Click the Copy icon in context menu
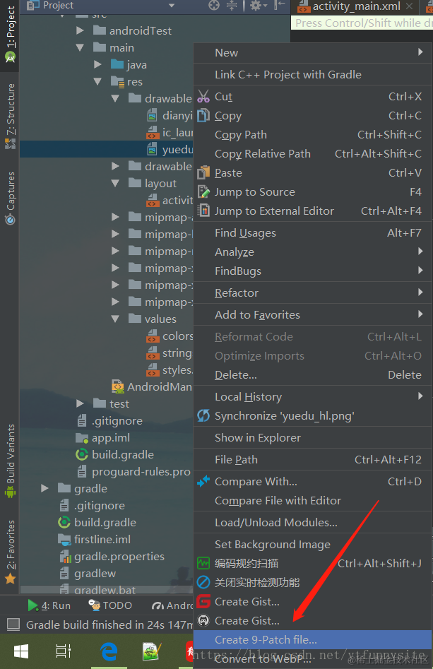Viewport: 433px width, 669px height. coord(203,115)
